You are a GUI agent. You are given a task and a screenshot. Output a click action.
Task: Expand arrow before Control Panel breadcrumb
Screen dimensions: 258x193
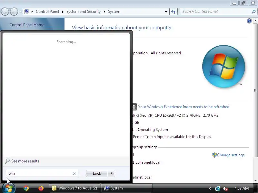coord(32,12)
